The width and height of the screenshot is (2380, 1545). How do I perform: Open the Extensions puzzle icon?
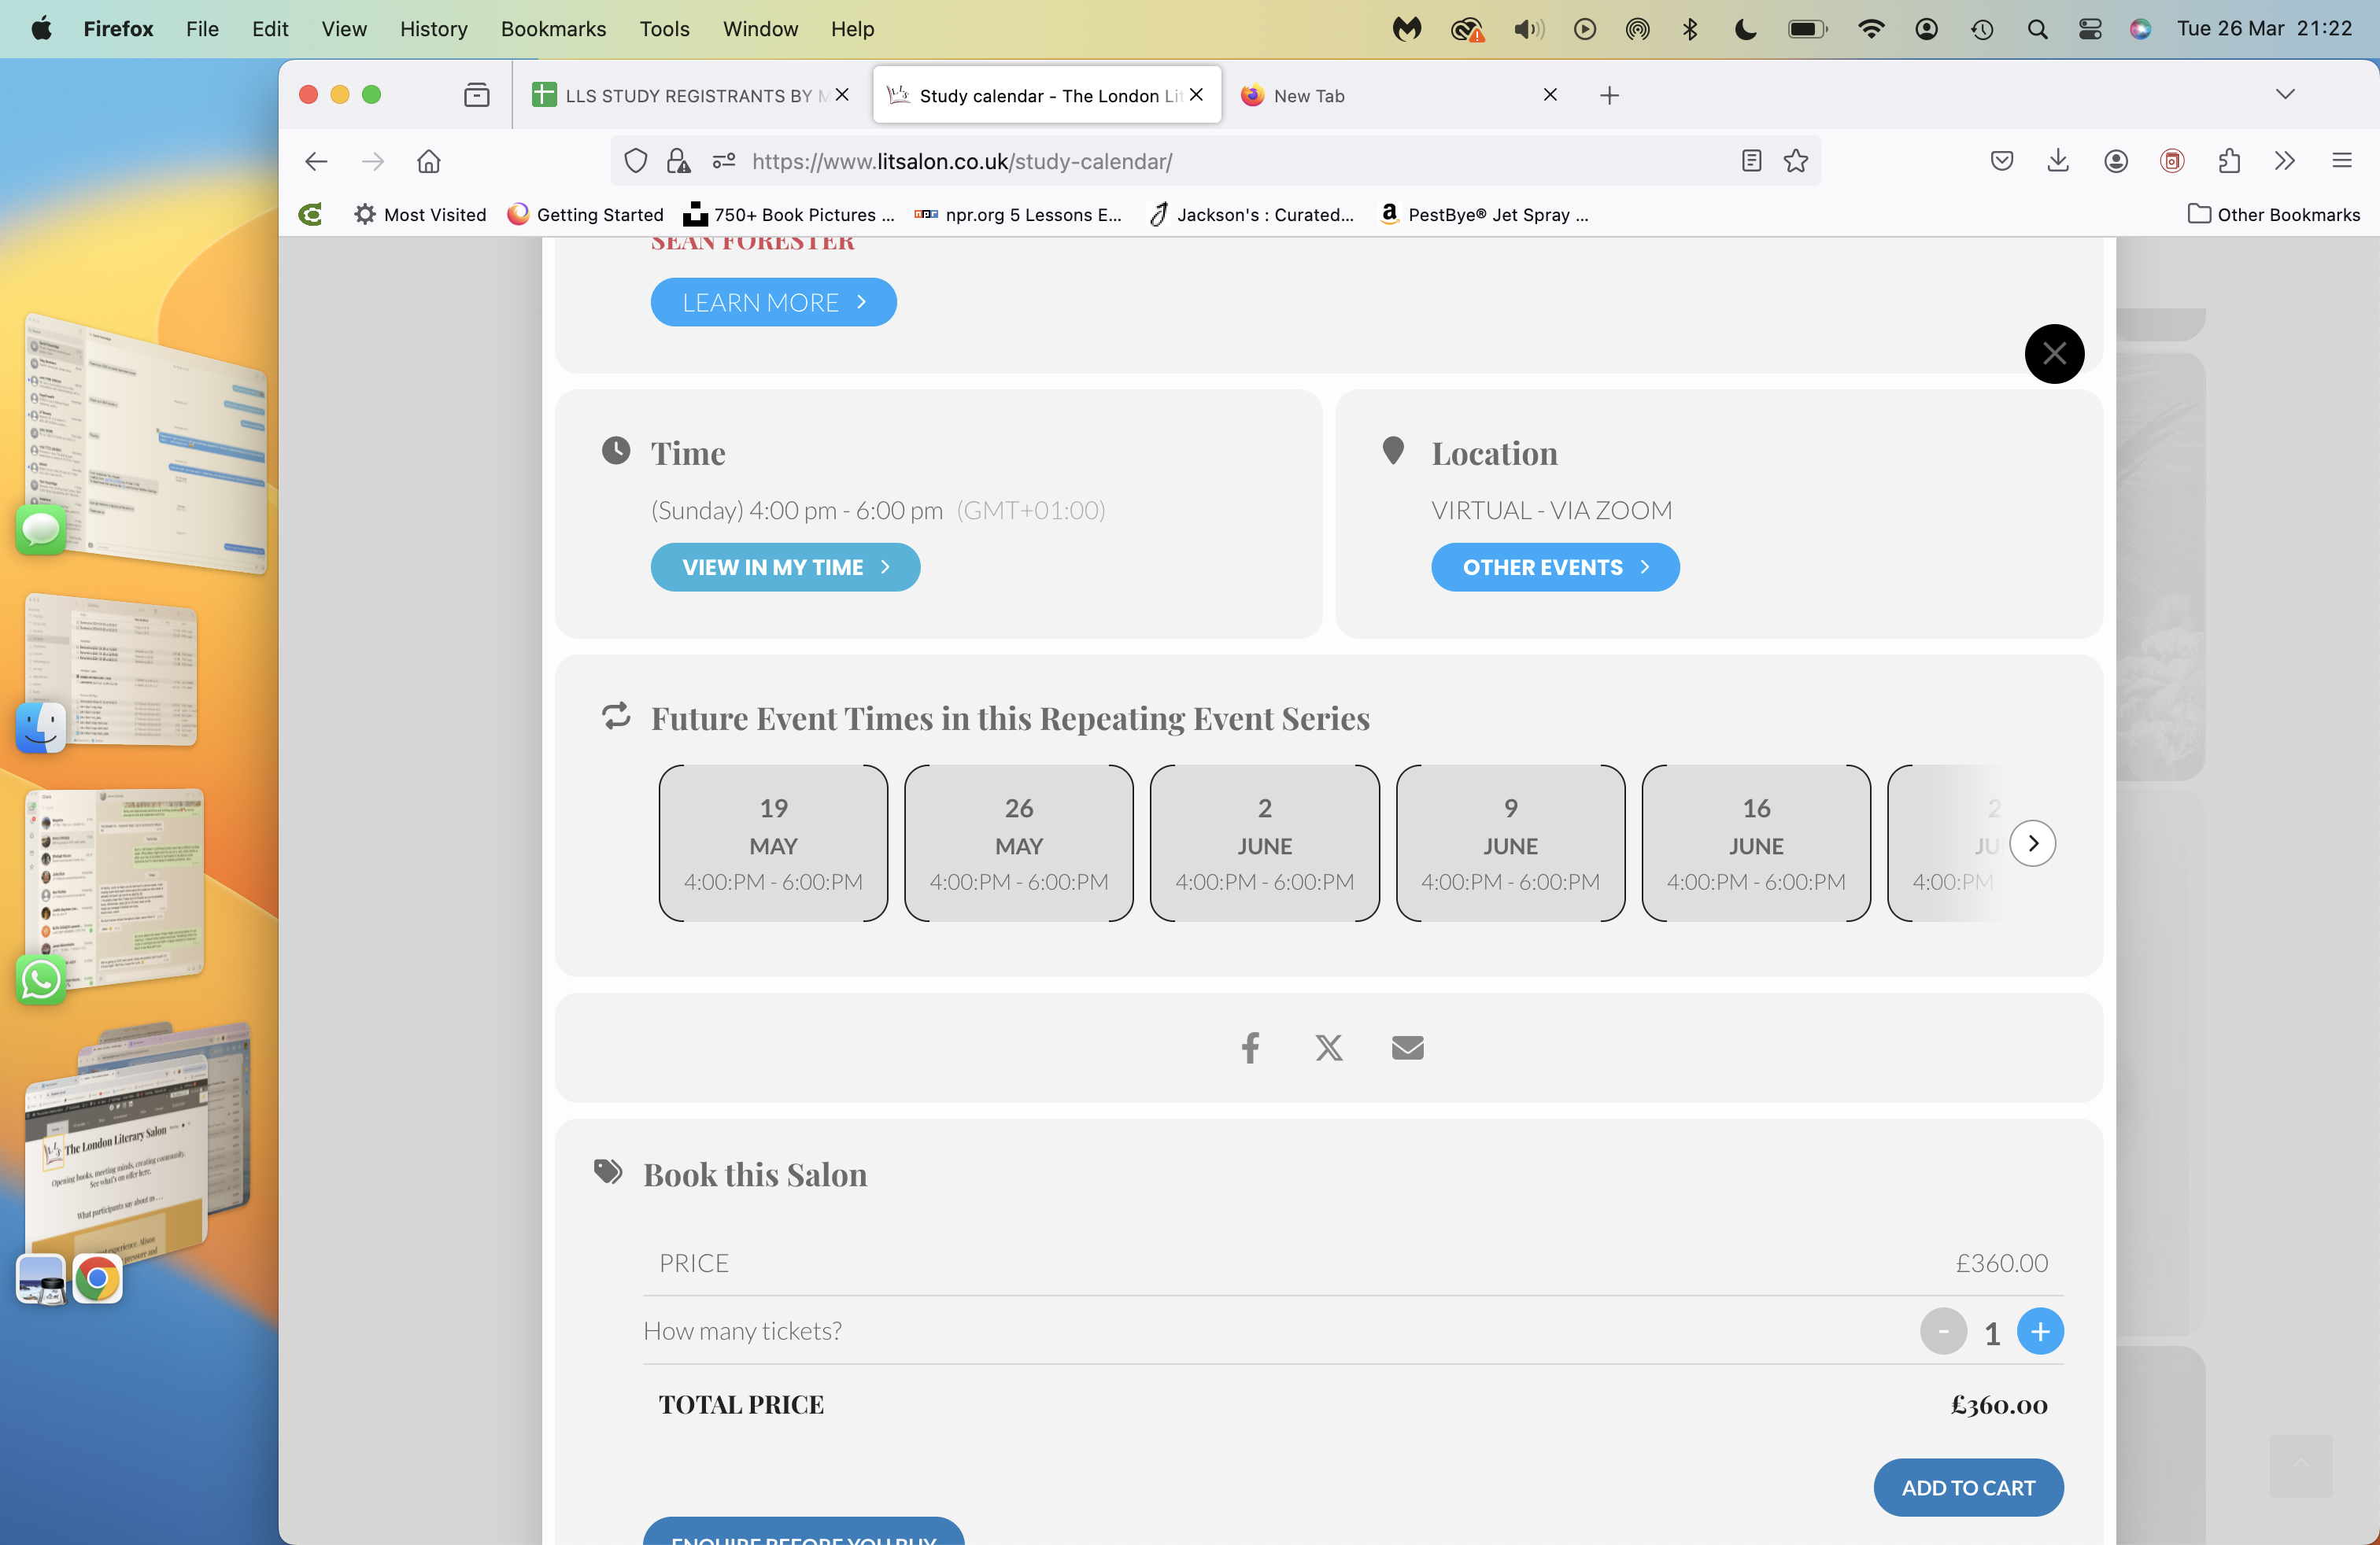(2228, 161)
